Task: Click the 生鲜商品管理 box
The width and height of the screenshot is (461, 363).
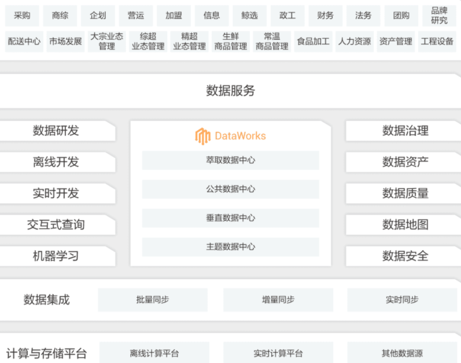Action: tap(231, 42)
